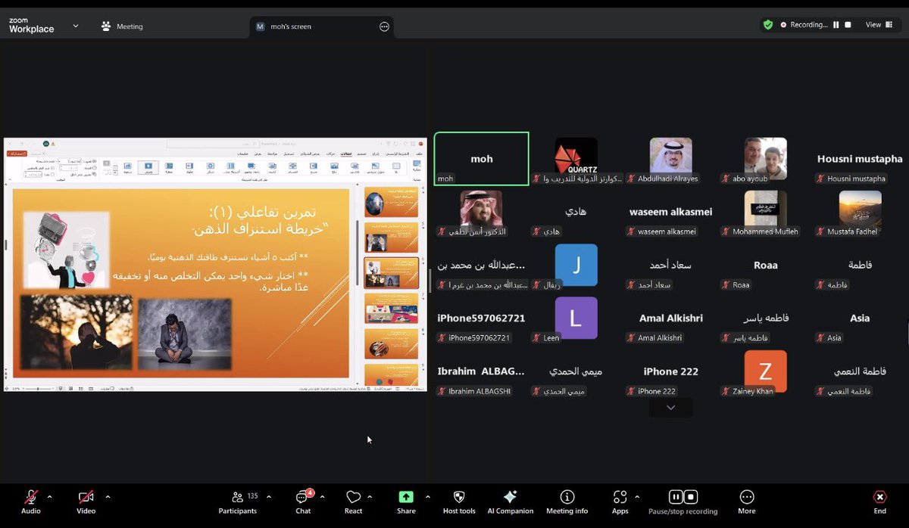This screenshot has height=528, width=909.
Task: Expand the Audio options caret
Action: 49,497
